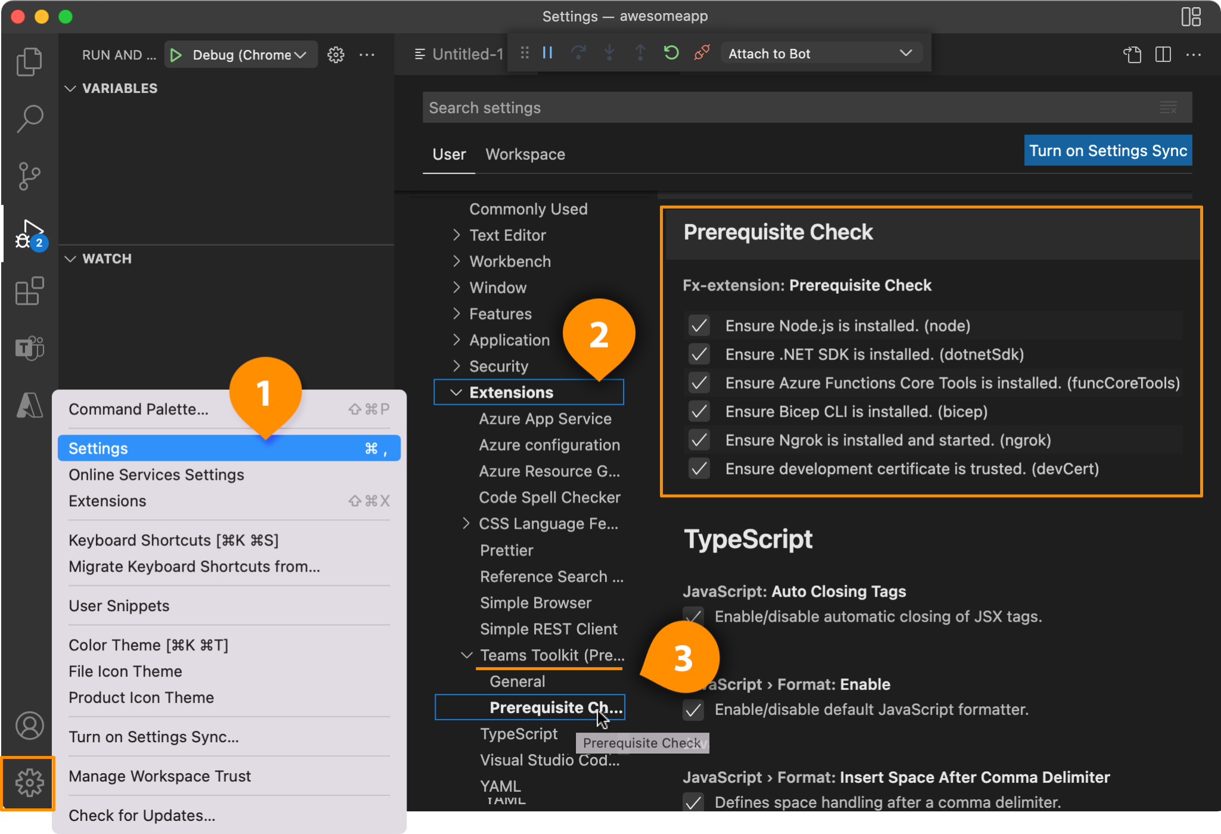Open the Explorer view icon
This screenshot has width=1221, height=834.
29,61
